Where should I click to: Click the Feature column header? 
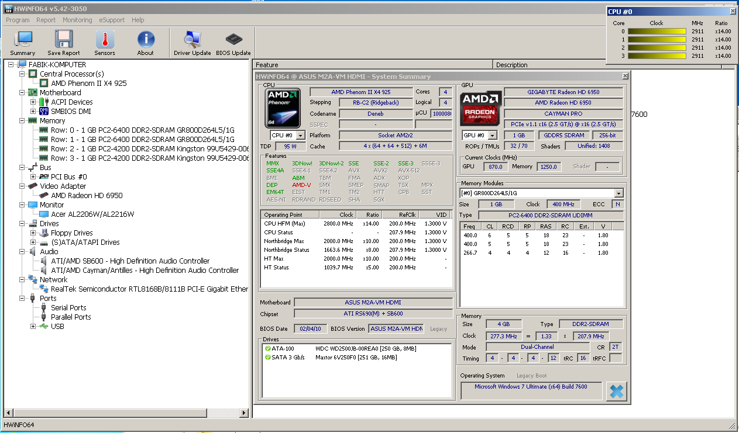pyautogui.click(x=373, y=64)
